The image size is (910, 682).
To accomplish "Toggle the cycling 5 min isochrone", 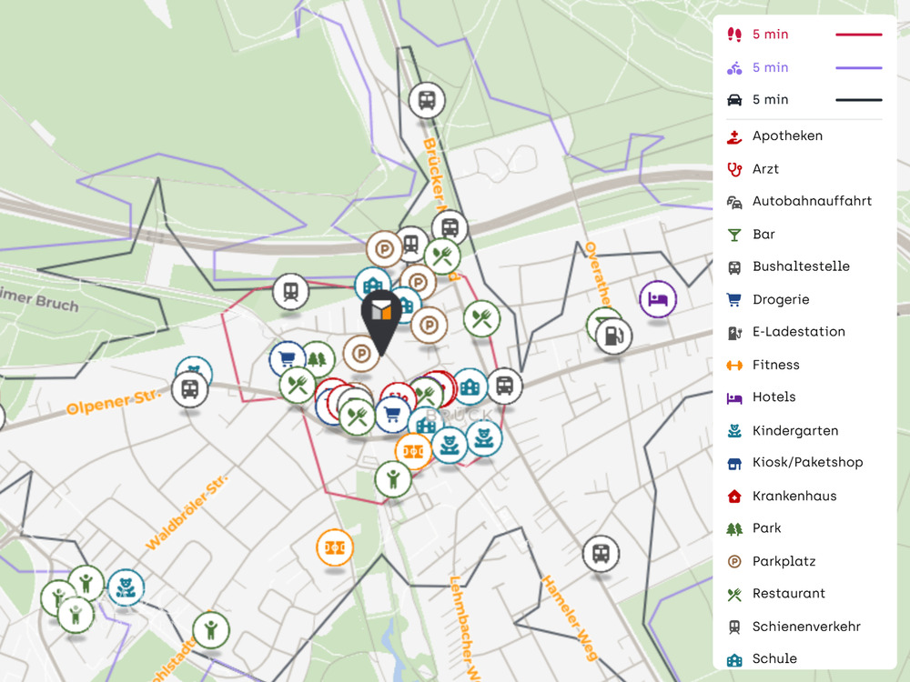I will tap(770, 67).
